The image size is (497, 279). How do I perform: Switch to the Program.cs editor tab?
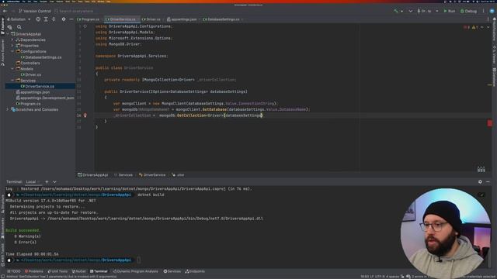pyautogui.click(x=88, y=19)
